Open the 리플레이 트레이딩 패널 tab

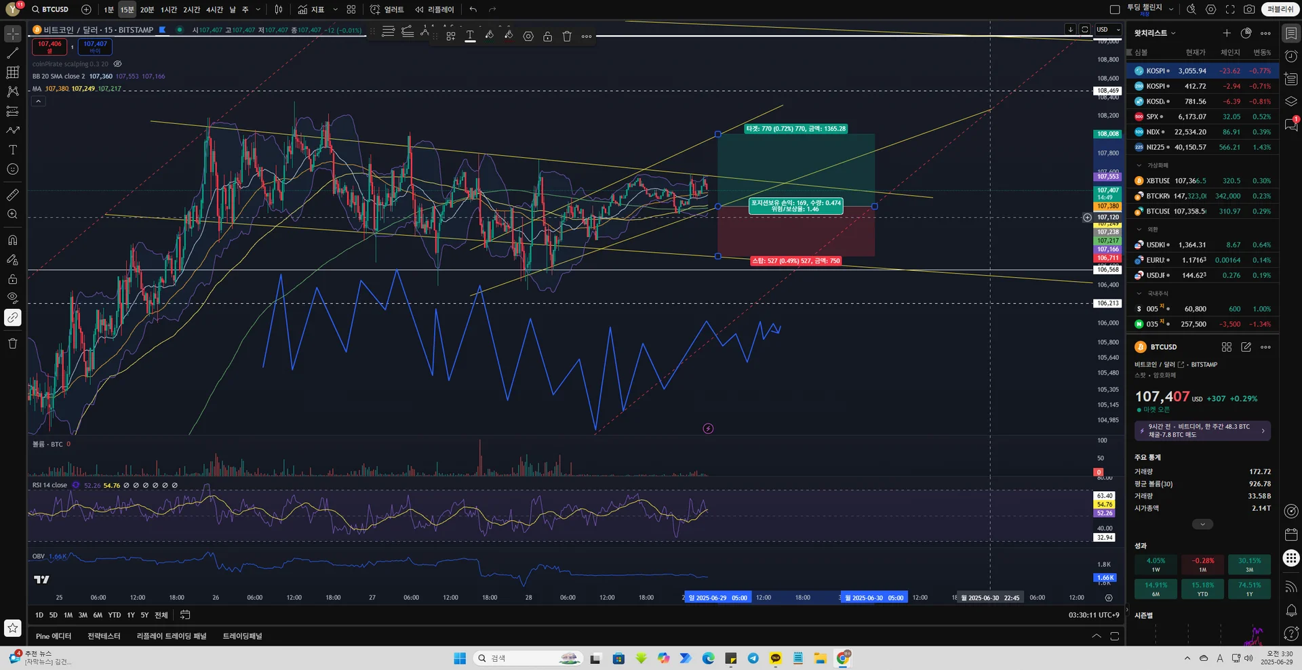click(x=172, y=636)
